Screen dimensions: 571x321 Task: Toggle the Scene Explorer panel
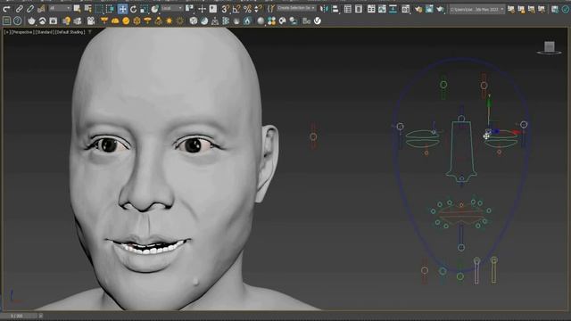click(x=348, y=9)
